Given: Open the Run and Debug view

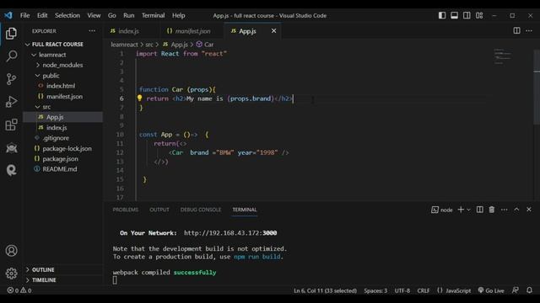Looking at the screenshot, I should [x=11, y=102].
